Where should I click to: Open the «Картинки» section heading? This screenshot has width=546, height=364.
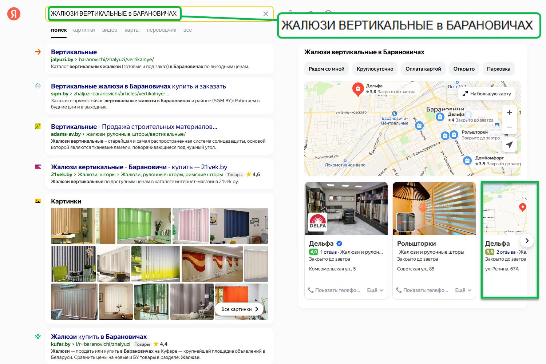[66, 201]
